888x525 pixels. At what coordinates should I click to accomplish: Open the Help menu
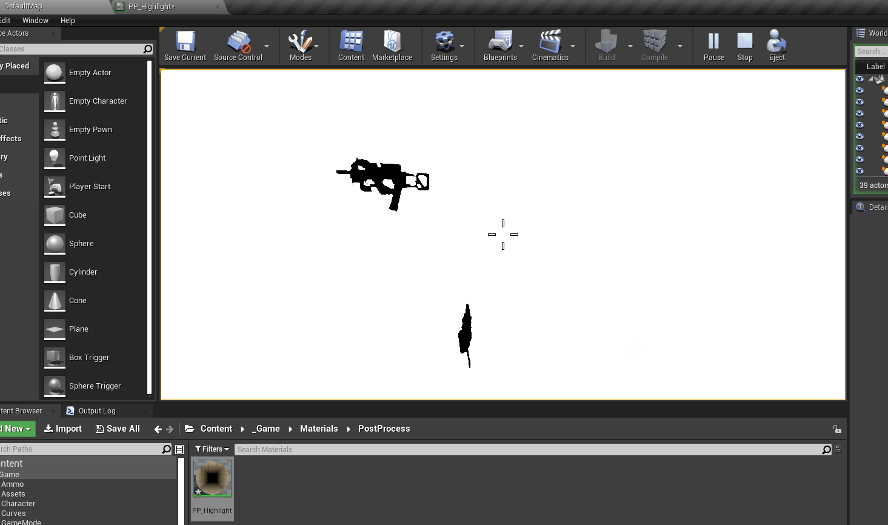pyautogui.click(x=68, y=21)
